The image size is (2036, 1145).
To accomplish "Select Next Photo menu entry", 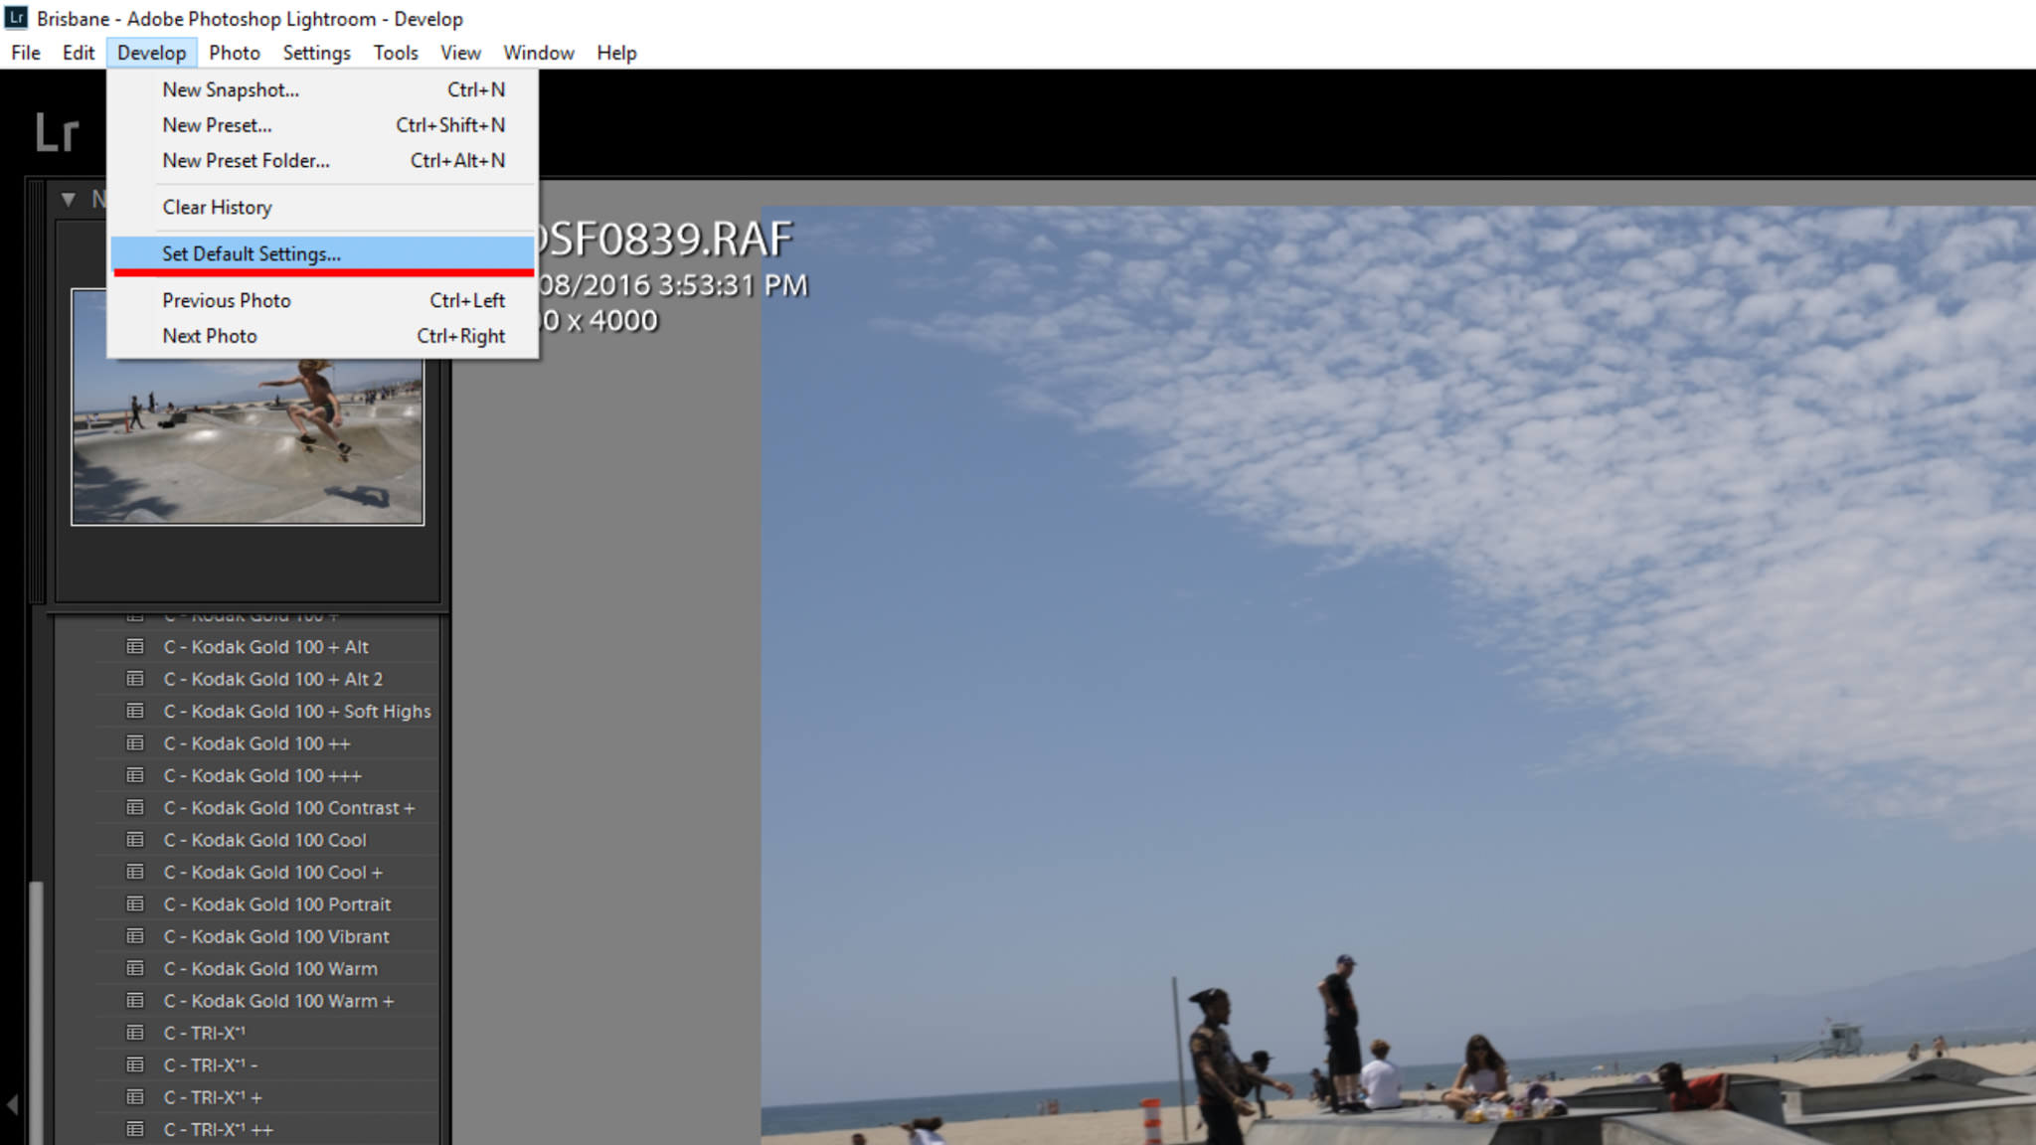I will coord(210,336).
